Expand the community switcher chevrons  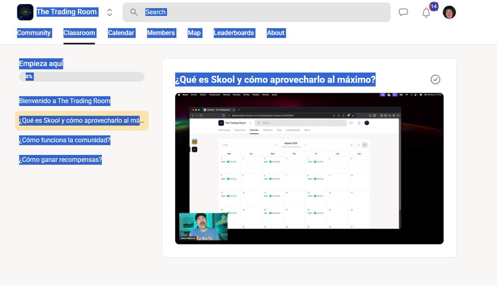pyautogui.click(x=109, y=12)
